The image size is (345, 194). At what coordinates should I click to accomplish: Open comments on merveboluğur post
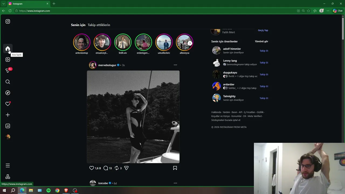(x=106, y=168)
